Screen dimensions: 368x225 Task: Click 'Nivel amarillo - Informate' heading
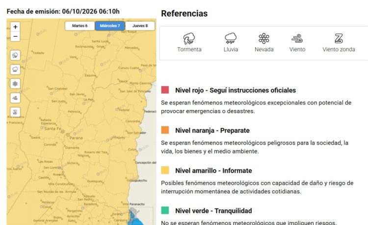[213, 171]
